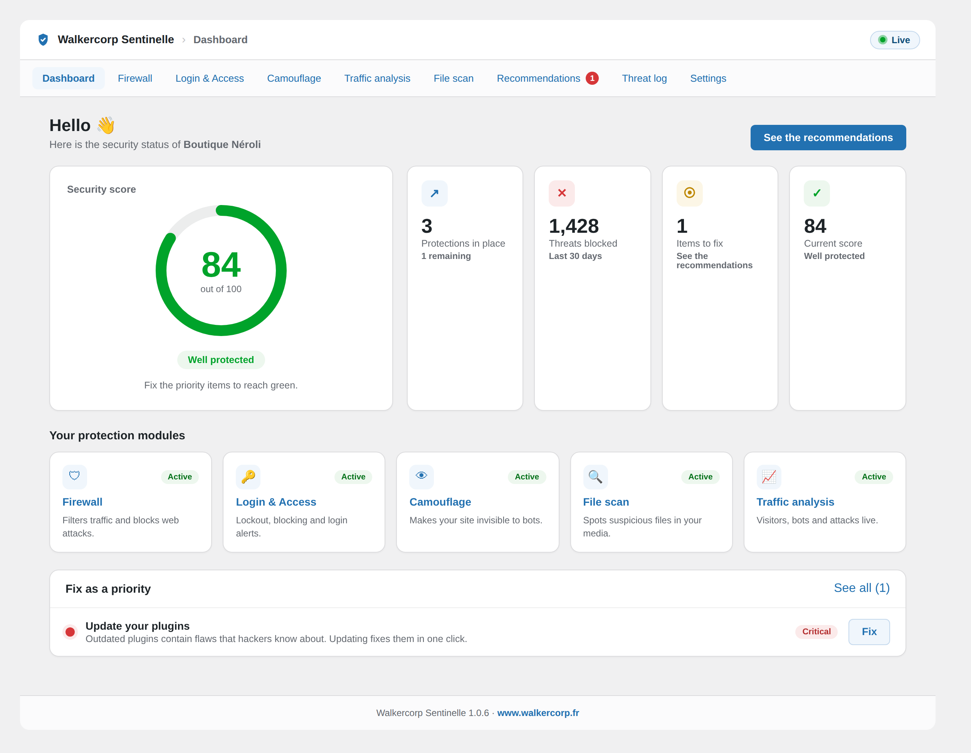View the Threat log tab

click(644, 78)
